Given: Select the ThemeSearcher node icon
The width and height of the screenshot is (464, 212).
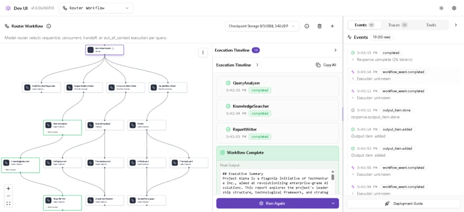Looking at the screenshot, I should (91, 163).
